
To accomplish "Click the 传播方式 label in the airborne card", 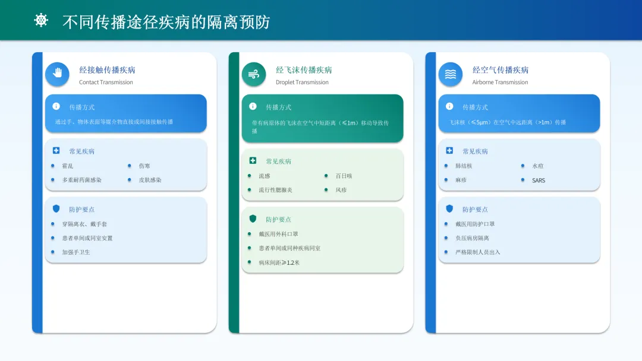I will (x=475, y=107).
